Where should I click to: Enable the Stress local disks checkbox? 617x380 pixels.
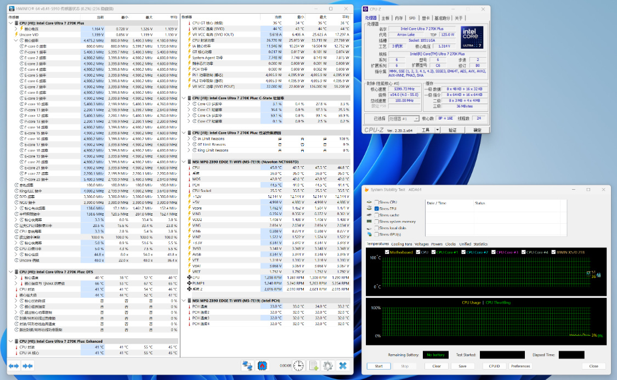[x=377, y=228]
